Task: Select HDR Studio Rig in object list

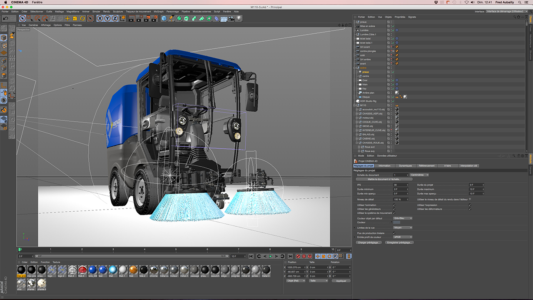Action: point(368,101)
